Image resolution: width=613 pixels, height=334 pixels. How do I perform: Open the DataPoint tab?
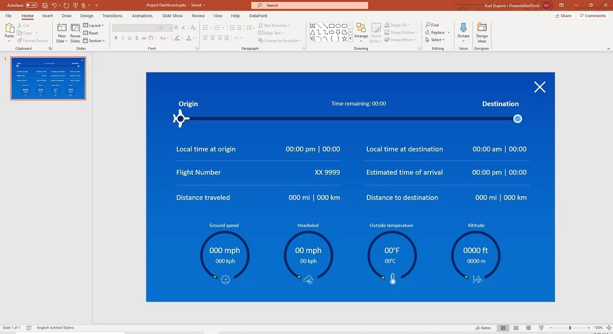coord(258,16)
